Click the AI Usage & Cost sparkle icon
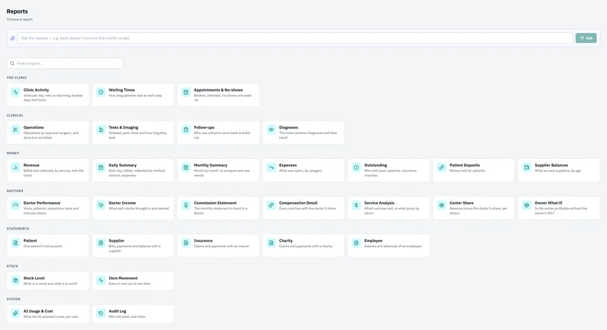This screenshot has width=607, height=330. [x=16, y=313]
